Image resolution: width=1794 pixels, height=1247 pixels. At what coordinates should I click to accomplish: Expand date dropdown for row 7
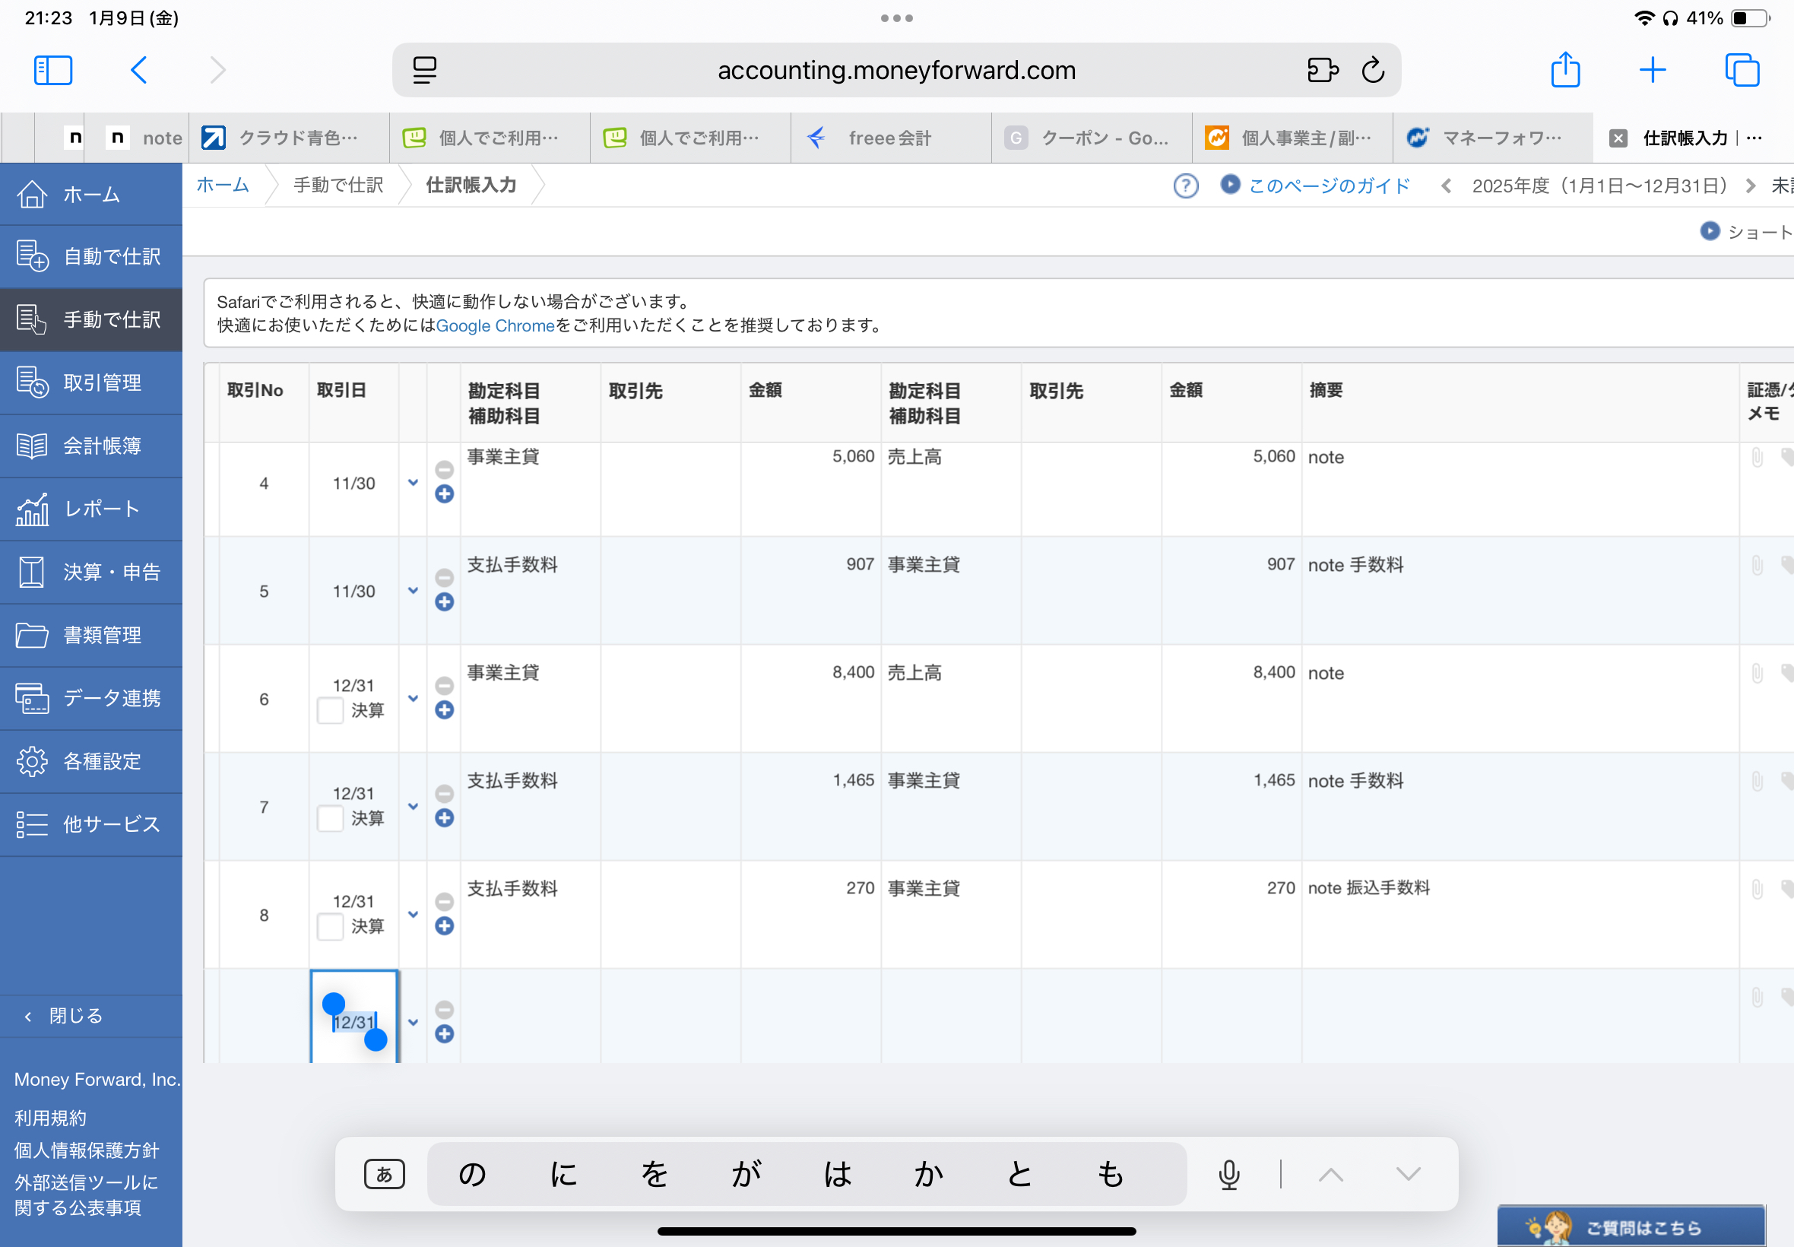point(414,806)
